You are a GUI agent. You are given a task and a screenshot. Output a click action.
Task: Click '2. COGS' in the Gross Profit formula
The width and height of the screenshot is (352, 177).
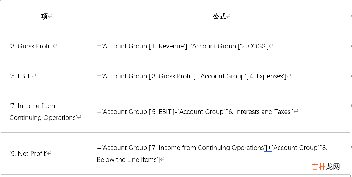[253, 46]
